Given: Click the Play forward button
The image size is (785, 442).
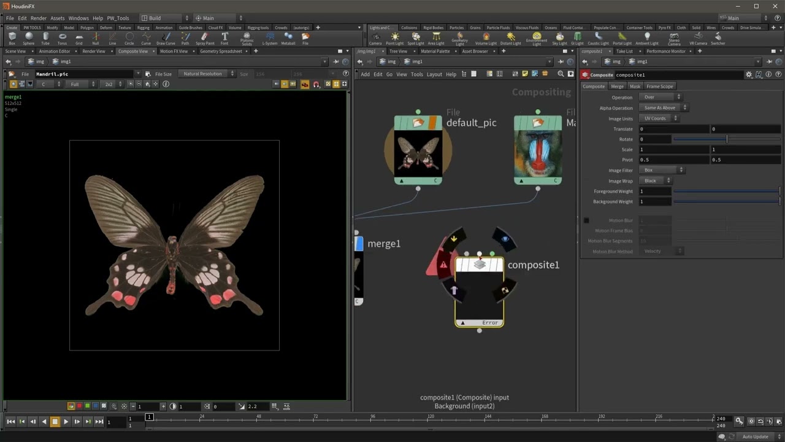Looking at the screenshot, I should [66, 421].
